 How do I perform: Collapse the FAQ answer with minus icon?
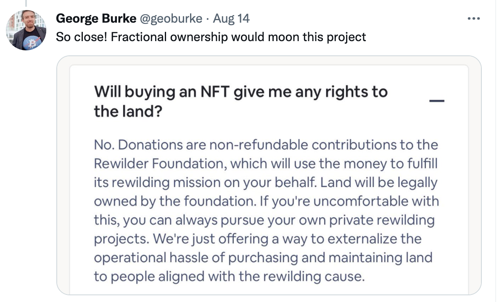click(437, 101)
